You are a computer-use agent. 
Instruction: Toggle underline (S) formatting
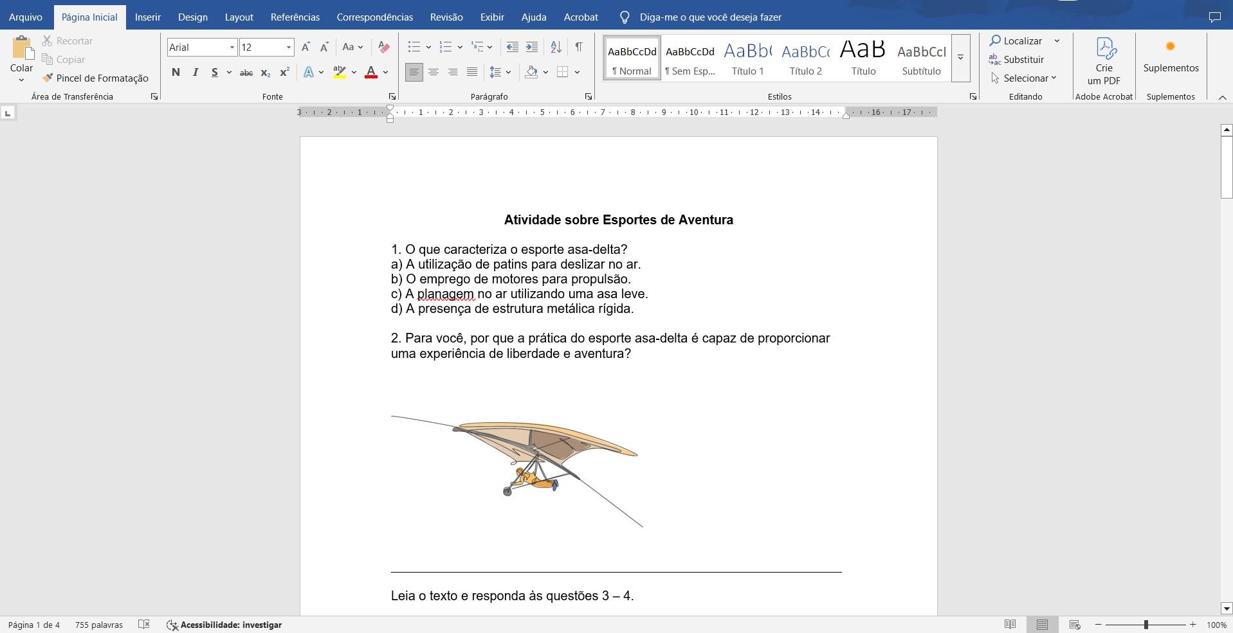(214, 73)
